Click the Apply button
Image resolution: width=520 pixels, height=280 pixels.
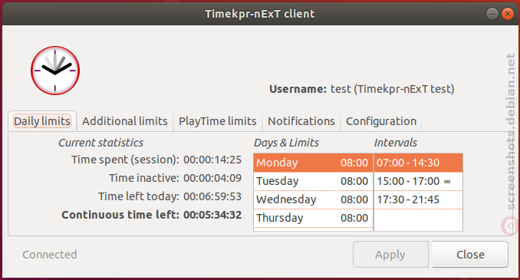pos(390,255)
